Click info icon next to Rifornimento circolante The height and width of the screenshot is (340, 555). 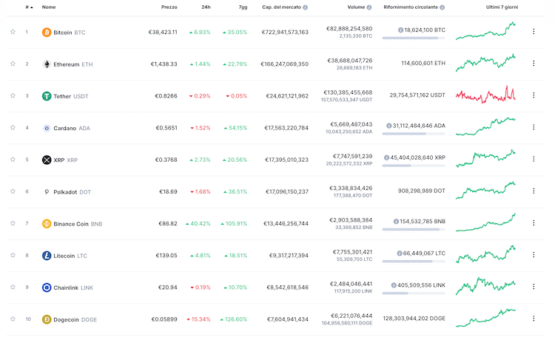(x=442, y=7)
